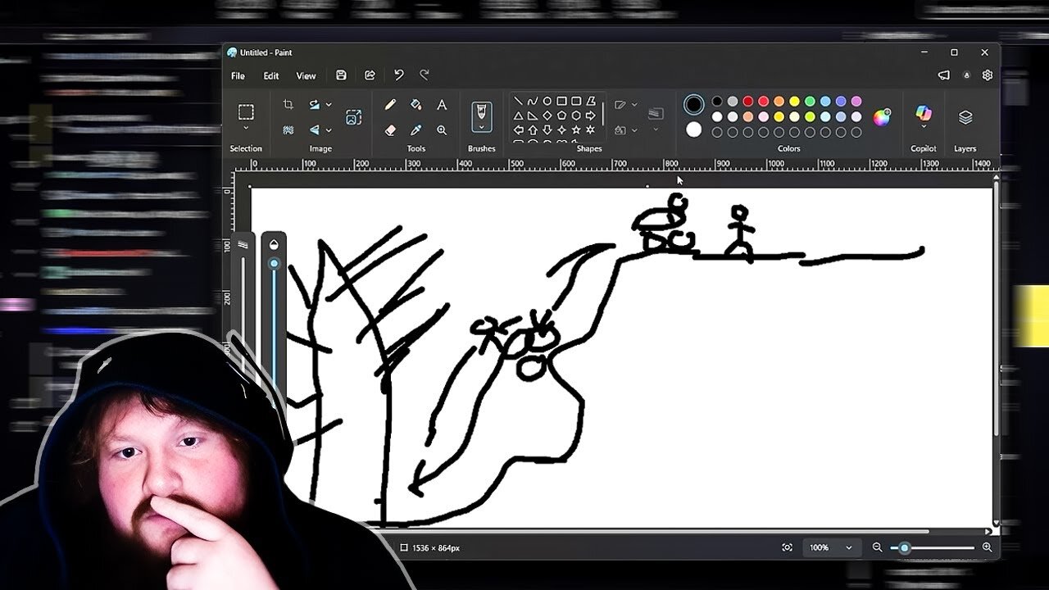Choose the Right arrow shape
Screen dimensions: 1049x590
tap(590, 116)
